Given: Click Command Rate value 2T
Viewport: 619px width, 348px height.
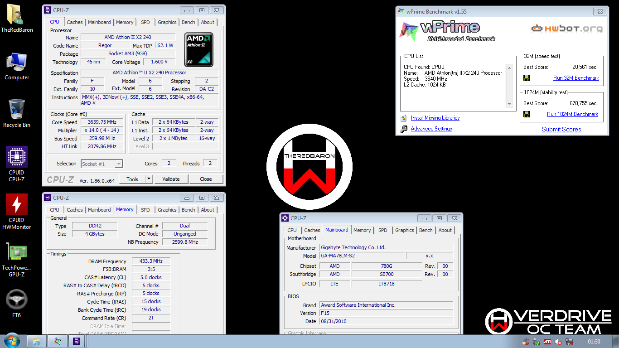Looking at the screenshot, I should [x=151, y=318].
